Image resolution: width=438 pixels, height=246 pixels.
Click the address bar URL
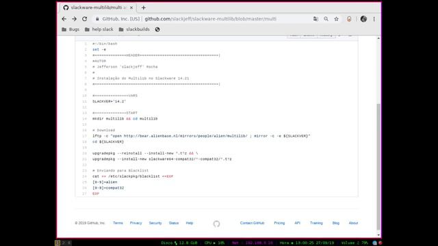point(210,19)
